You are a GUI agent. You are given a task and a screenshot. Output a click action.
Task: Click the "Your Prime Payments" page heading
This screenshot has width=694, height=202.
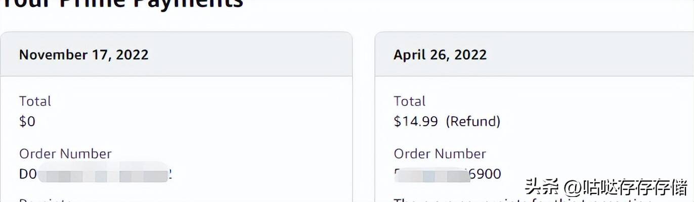point(121,4)
